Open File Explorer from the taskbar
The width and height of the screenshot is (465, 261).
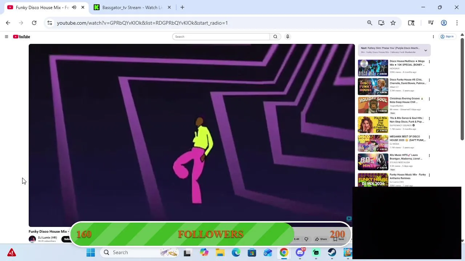[x=220, y=252]
